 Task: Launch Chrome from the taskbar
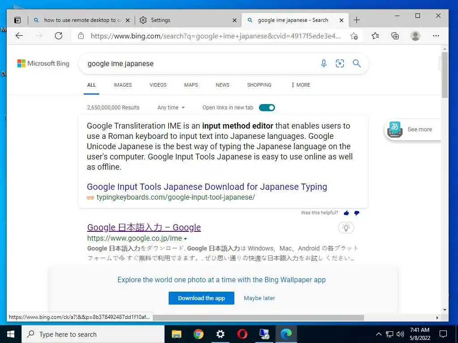198,334
